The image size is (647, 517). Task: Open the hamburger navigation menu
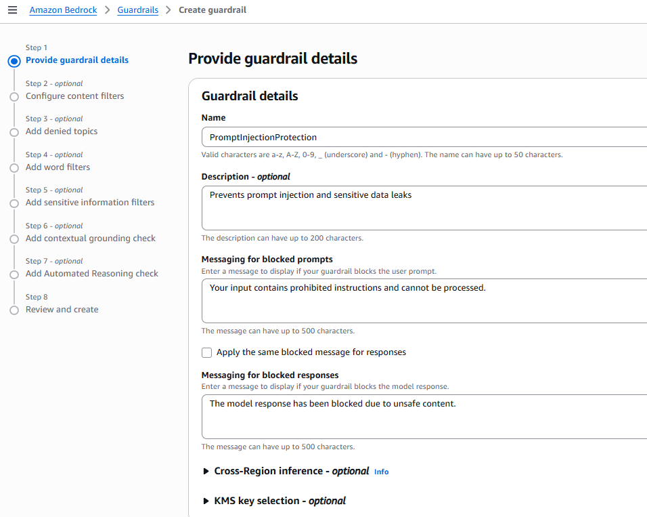click(x=12, y=10)
